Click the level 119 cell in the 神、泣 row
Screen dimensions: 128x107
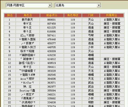coord(73,87)
